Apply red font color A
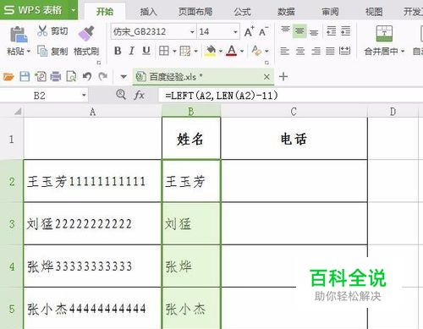Viewport: 423px width, 329px height. tap(232, 51)
